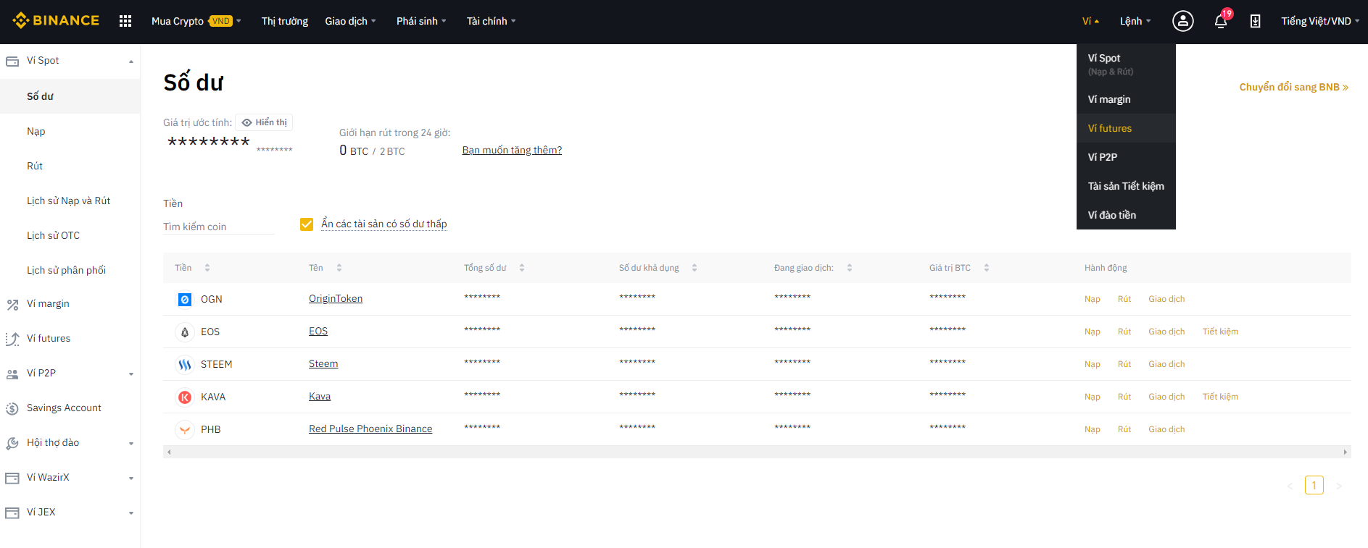Click Giao dịch for the STEEM row

(1166, 364)
